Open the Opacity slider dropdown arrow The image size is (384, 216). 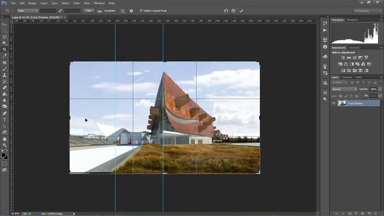[380, 89]
